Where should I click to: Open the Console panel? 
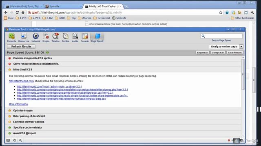click(84, 38)
